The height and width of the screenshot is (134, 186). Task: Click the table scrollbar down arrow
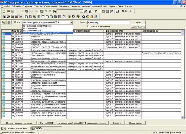(x=182, y=117)
